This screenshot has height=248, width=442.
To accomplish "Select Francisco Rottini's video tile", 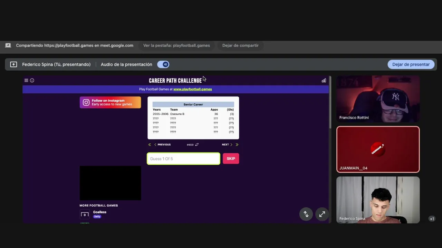I will 378,99.
